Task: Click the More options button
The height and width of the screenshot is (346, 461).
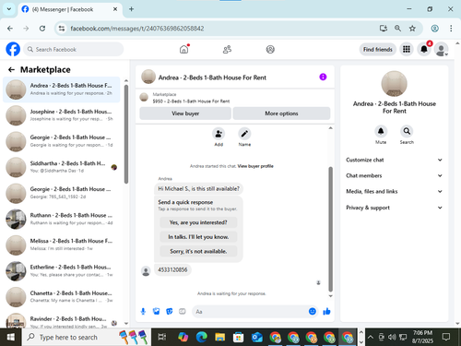Action: pos(281,113)
